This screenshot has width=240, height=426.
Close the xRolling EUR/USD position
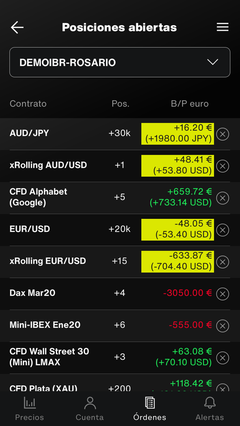coord(223,262)
